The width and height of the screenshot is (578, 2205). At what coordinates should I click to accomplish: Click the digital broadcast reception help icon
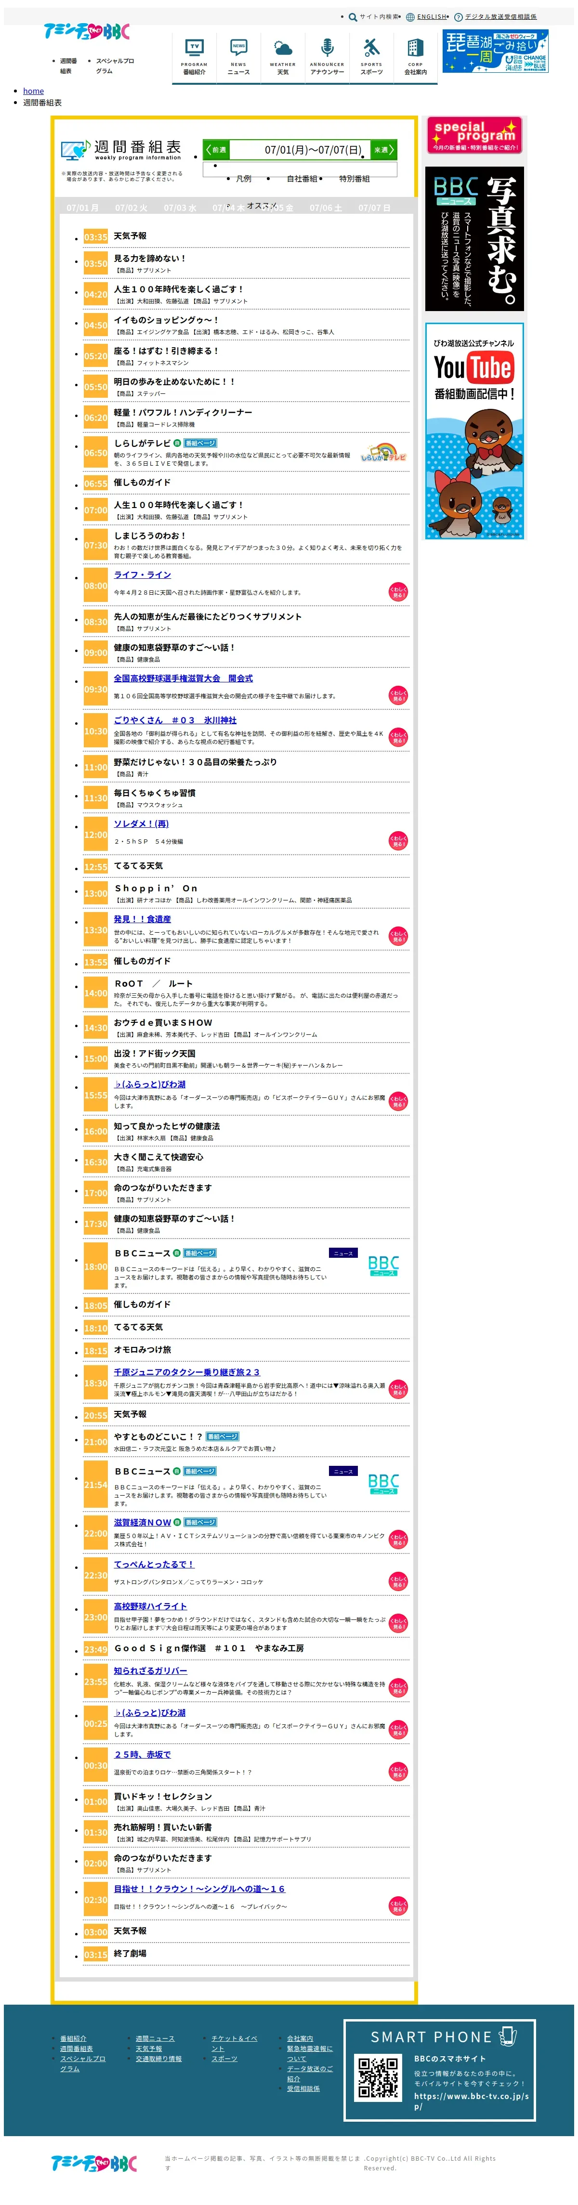pyautogui.click(x=458, y=16)
